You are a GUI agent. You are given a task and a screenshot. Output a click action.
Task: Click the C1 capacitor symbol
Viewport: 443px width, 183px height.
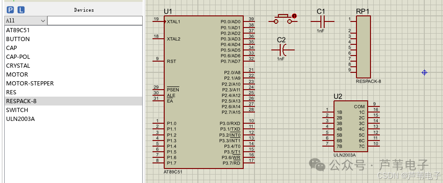[x=322, y=21]
